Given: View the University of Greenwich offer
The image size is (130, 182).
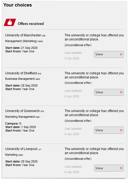Looking at the screenshot, I should coord(109,130).
